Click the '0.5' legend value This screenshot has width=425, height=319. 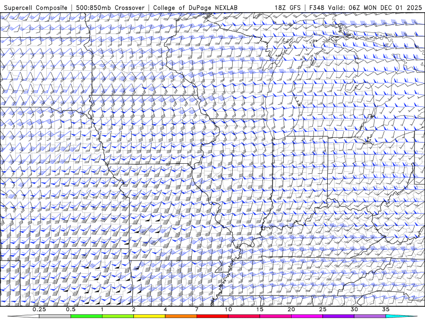coord(71,309)
